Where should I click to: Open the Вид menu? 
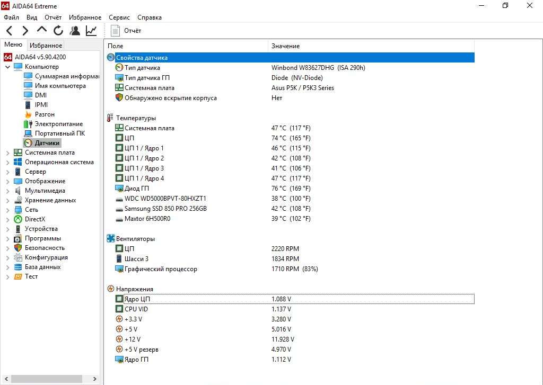click(31, 17)
